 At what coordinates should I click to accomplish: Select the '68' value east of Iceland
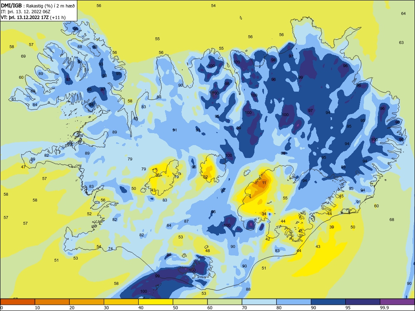pyautogui.click(x=392, y=219)
